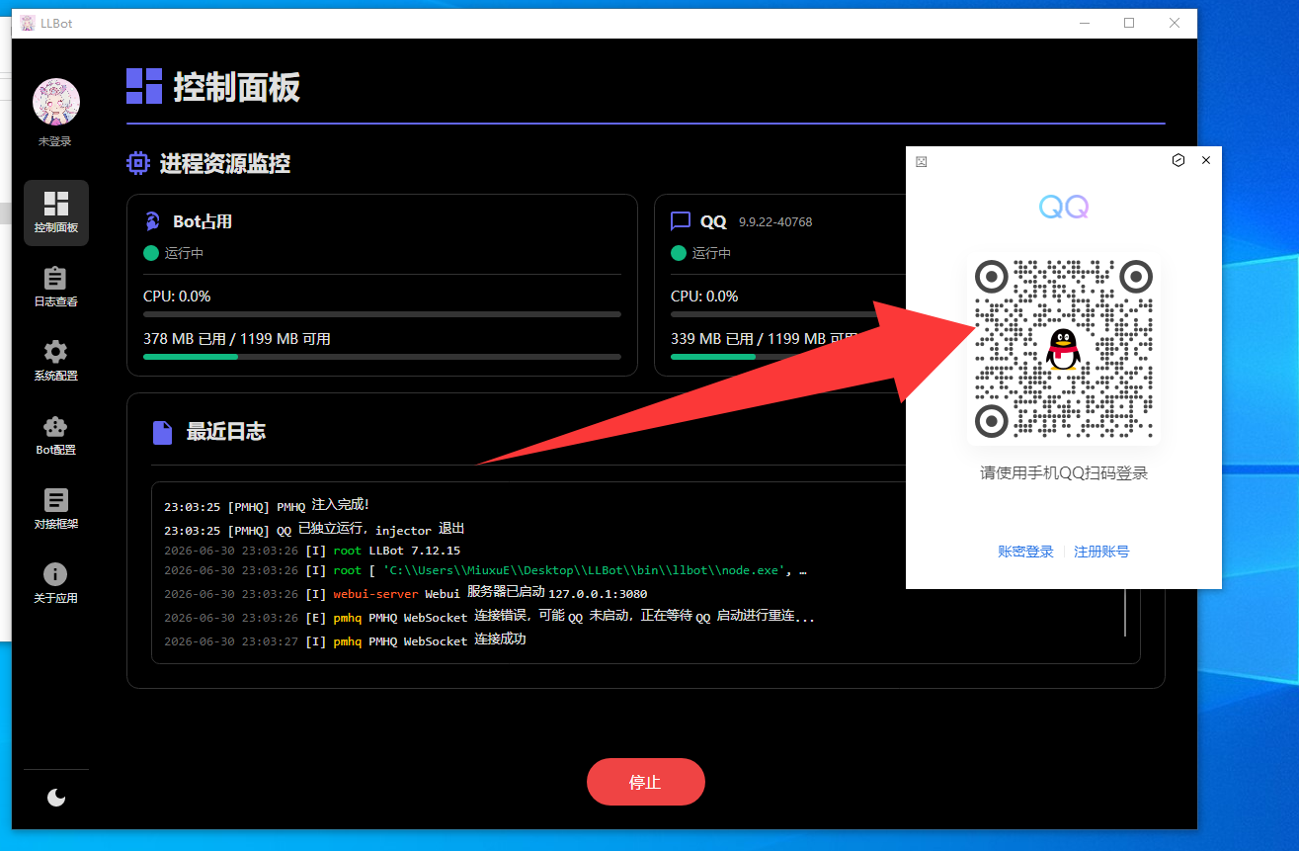Click the 请使用手机QQ扫码登录 text

click(1064, 473)
